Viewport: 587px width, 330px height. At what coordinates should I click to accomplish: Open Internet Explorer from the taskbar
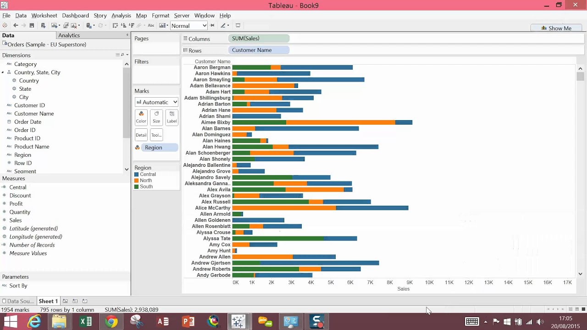(x=34, y=322)
